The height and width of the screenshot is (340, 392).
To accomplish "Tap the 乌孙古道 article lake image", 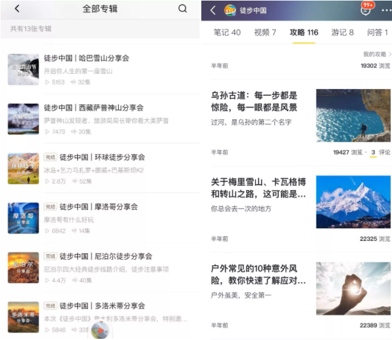I will [x=353, y=116].
